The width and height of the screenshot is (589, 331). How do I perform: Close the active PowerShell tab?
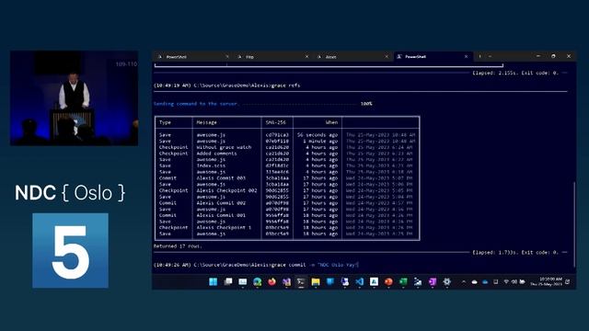(467, 57)
